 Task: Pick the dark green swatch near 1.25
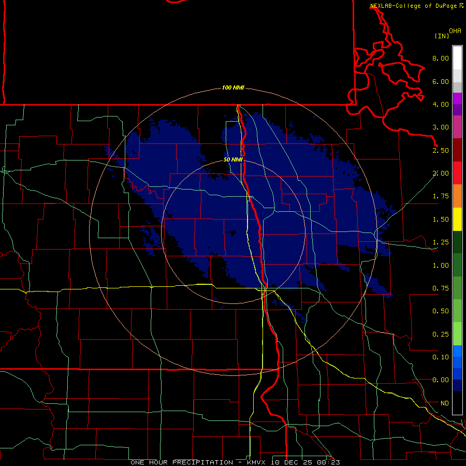coord(457,242)
